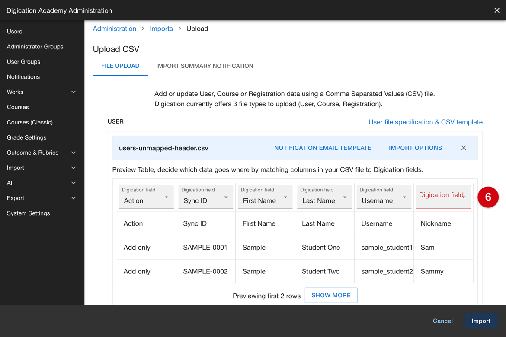Go to Administration breadcrumb link
This screenshot has width=506, height=337.
pos(115,29)
